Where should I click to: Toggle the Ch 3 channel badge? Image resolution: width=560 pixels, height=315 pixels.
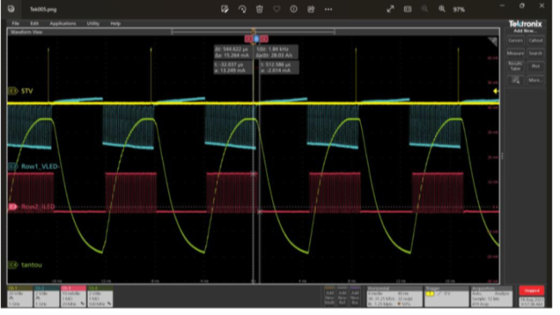click(x=73, y=296)
